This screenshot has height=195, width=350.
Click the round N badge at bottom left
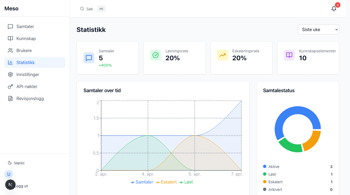(x=10, y=185)
